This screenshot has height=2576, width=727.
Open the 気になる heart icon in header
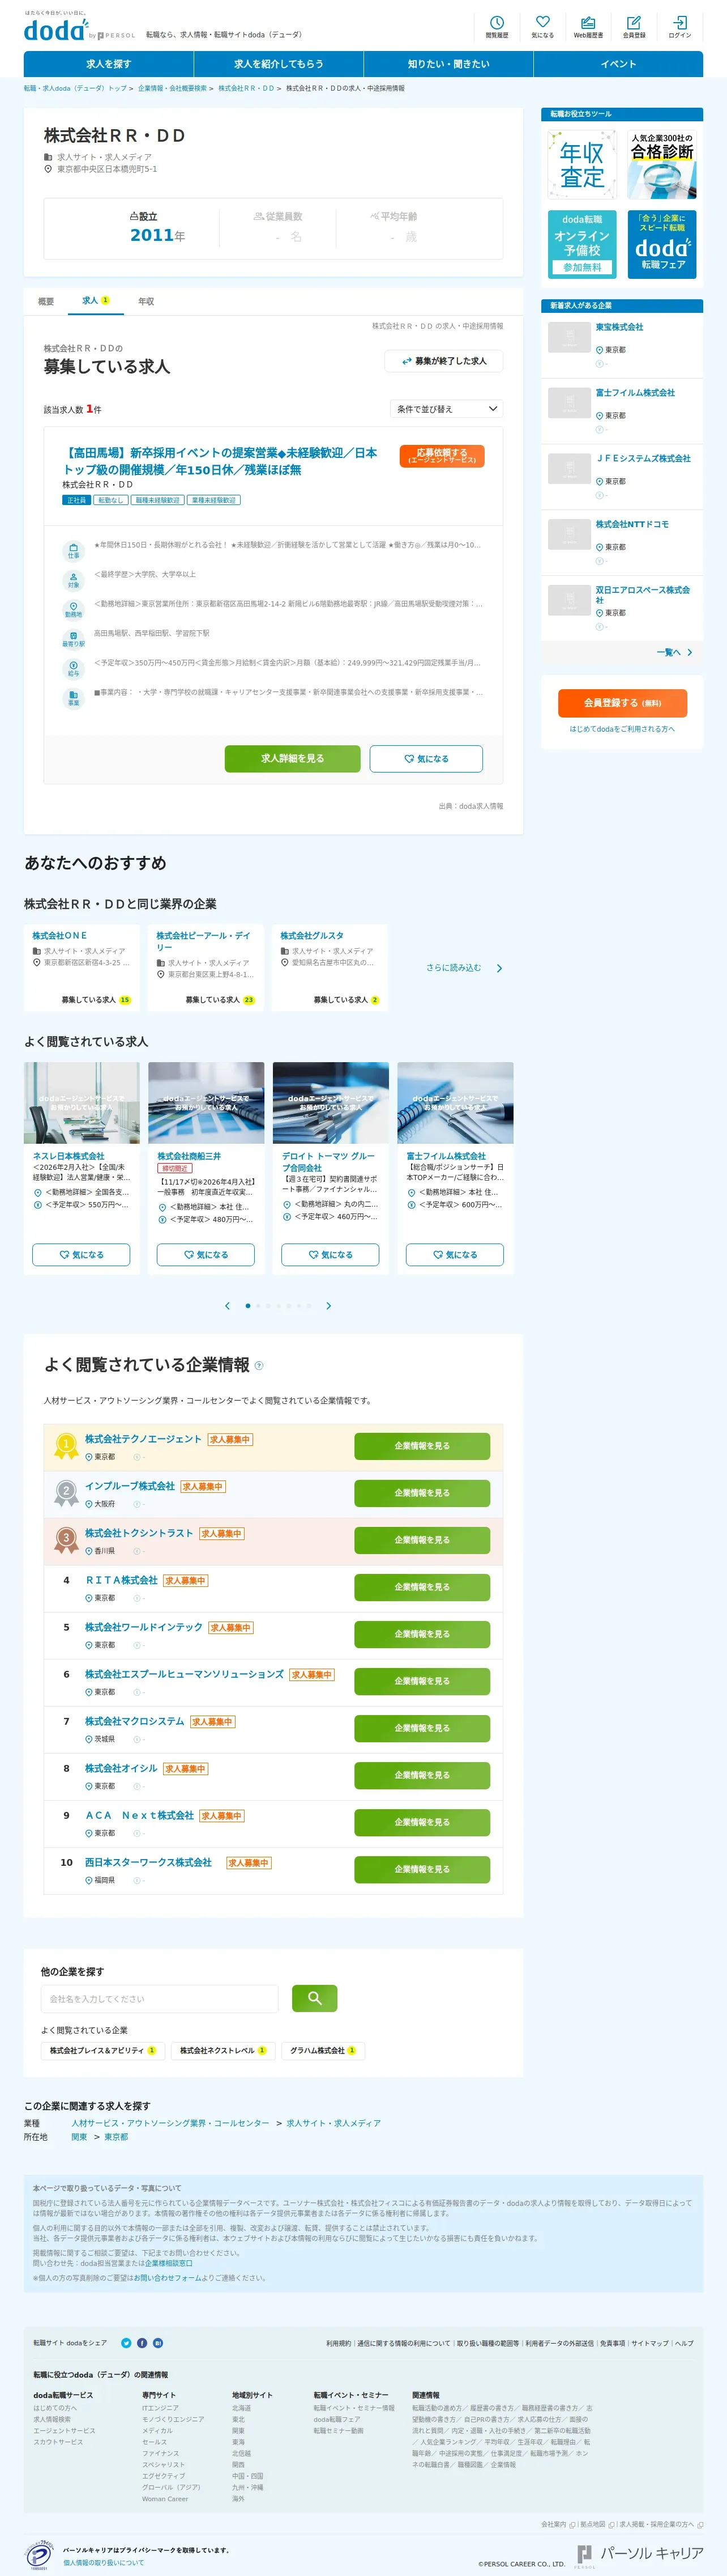[x=542, y=26]
